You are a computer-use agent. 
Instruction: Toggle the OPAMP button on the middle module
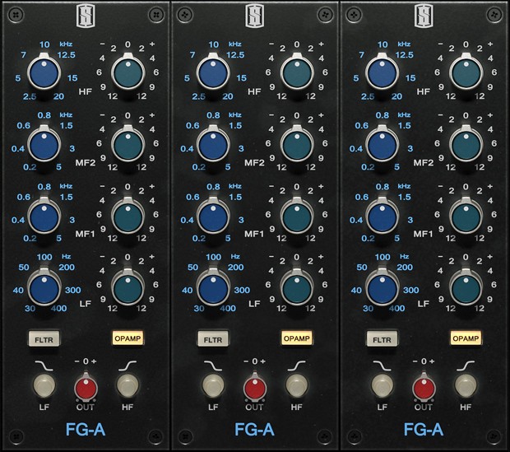[297, 338]
